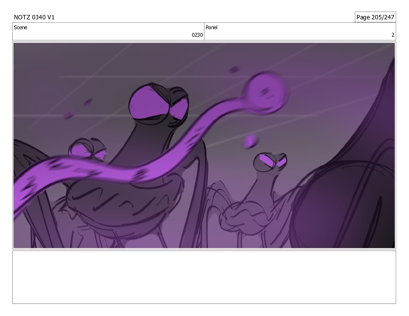Click the storyboard panel artwork thumbnail
Image resolution: width=409 pixels, height=316 pixels.
pyautogui.click(x=204, y=145)
